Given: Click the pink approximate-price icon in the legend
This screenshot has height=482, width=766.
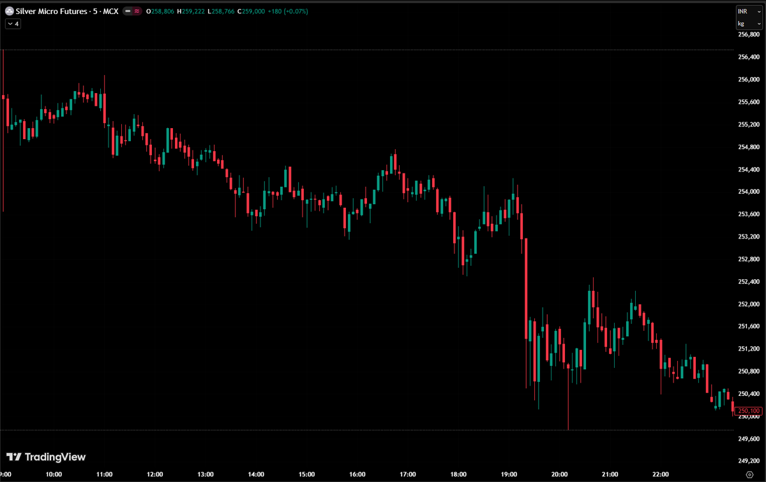Looking at the screenshot, I should [x=137, y=11].
